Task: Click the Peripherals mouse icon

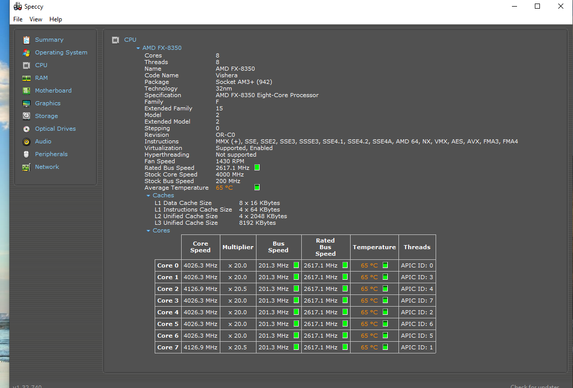Action: (26, 154)
